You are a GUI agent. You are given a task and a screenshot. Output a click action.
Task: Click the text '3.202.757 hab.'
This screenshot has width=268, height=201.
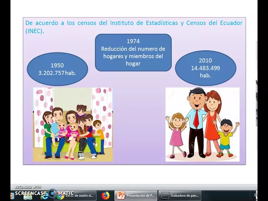tap(57, 73)
